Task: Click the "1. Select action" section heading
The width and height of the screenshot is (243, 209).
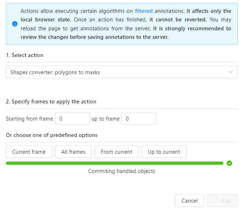Action: coord(25,55)
